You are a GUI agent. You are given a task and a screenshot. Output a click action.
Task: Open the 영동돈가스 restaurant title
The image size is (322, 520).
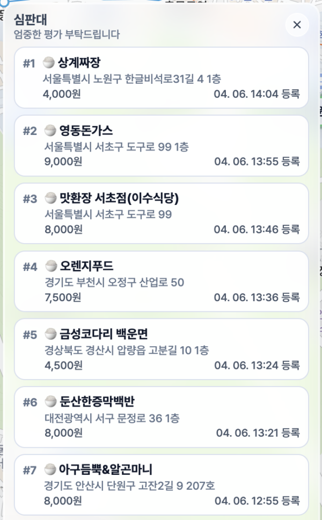[86, 131]
